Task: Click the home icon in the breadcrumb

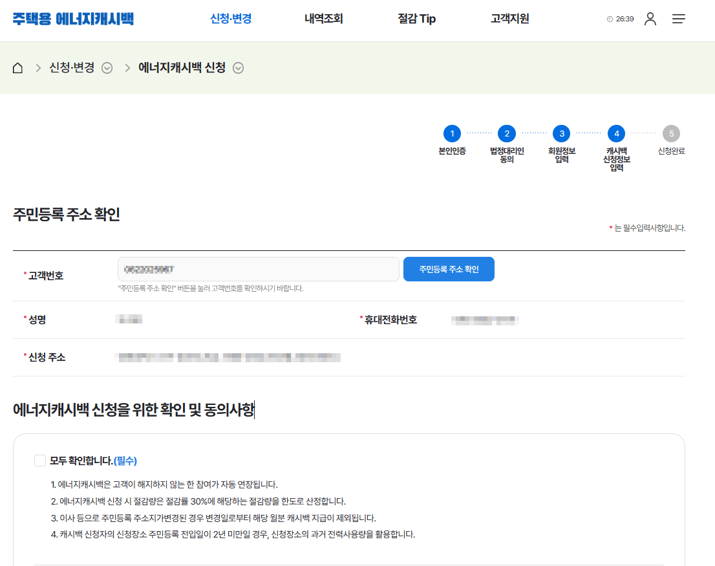Action: pyautogui.click(x=17, y=67)
